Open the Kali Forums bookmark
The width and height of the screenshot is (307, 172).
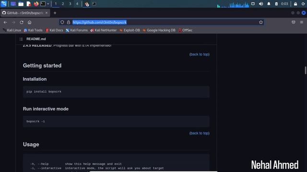(x=77, y=30)
